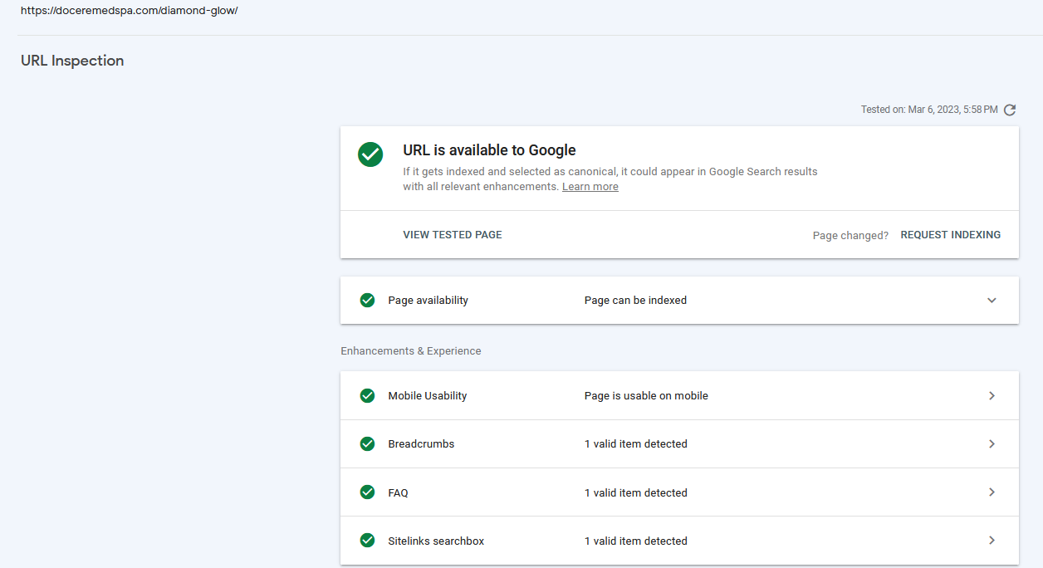1043x568 pixels.
Task: Open FAQ details arrow
Action: [992, 492]
